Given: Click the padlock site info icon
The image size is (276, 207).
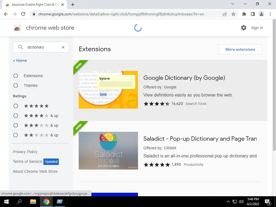Looking at the screenshot, I should [x=34, y=14].
